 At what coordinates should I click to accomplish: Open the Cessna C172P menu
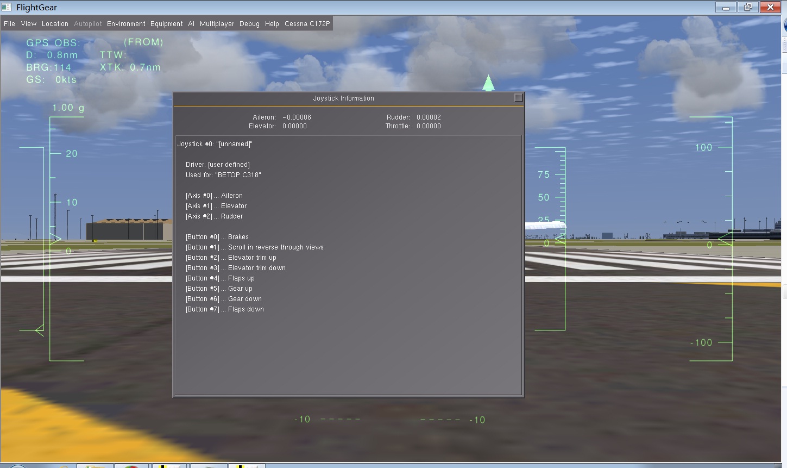tap(307, 24)
